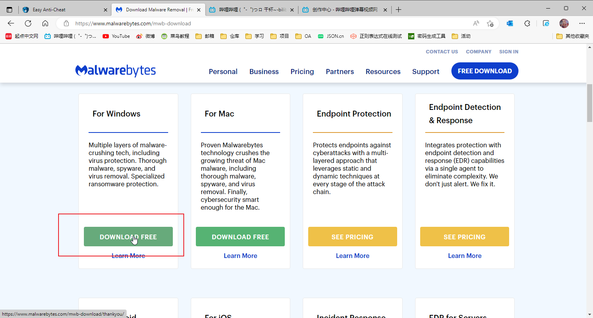Expand 学习 bookmark folder

[x=255, y=36]
